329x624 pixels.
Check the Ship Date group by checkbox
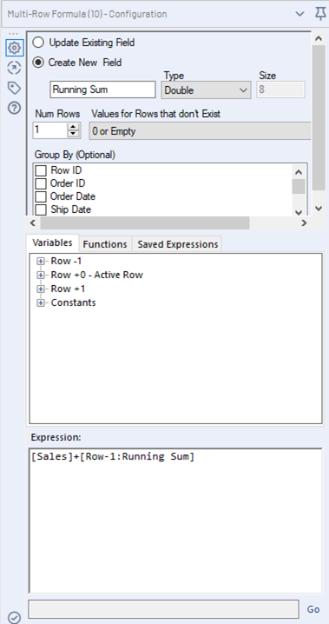coord(41,209)
